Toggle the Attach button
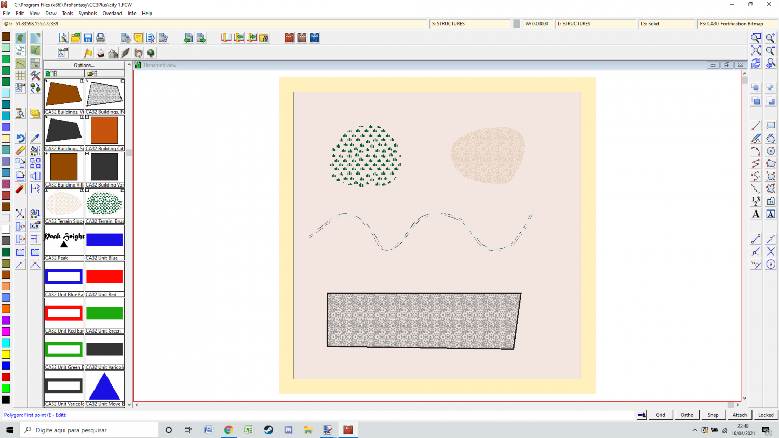 click(x=740, y=415)
